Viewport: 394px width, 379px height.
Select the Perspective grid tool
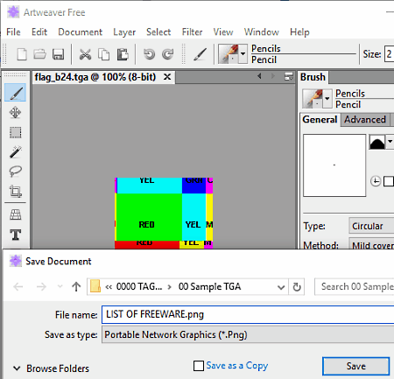pos(16,214)
